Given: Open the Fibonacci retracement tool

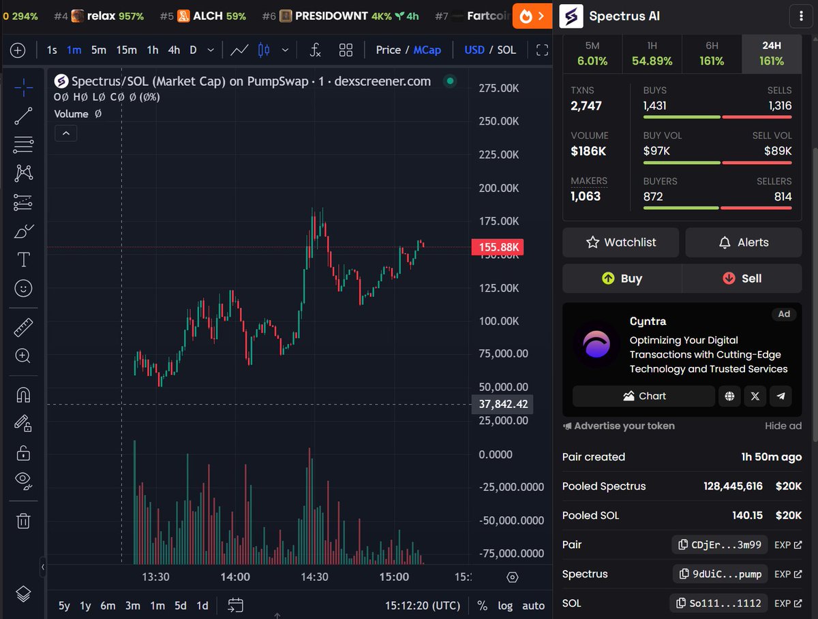Looking at the screenshot, I should 23,144.
